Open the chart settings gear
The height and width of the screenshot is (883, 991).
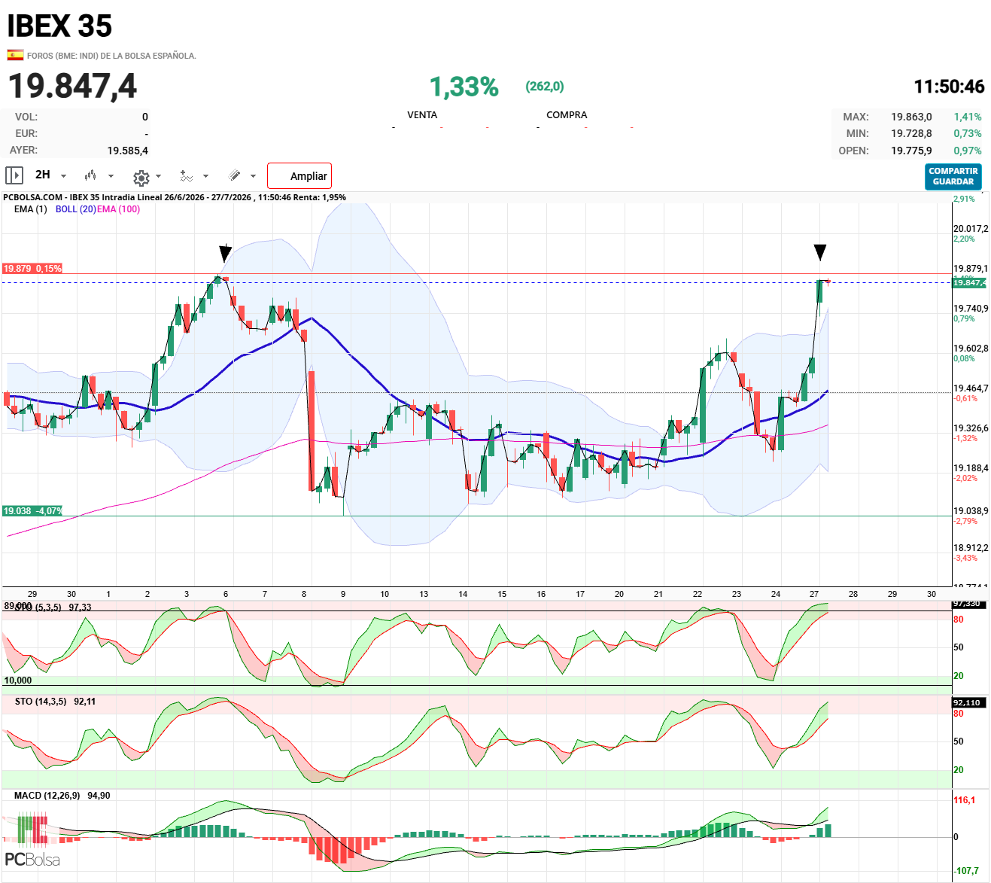coord(141,178)
